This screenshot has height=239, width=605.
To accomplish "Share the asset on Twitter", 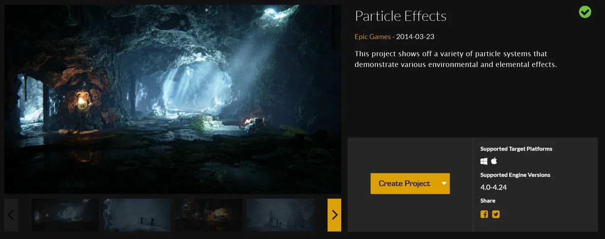I will pyautogui.click(x=496, y=214).
